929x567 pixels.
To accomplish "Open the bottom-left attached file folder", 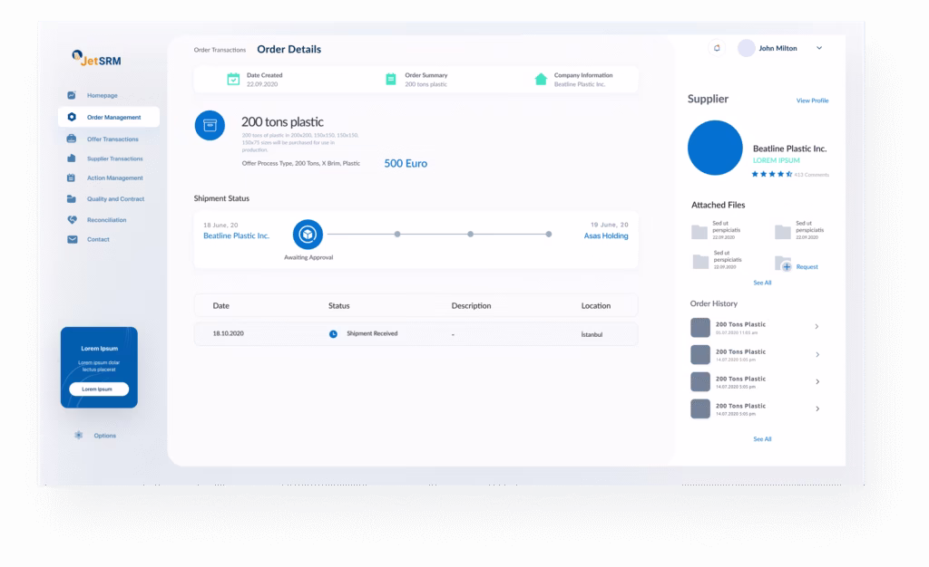I will click(701, 261).
